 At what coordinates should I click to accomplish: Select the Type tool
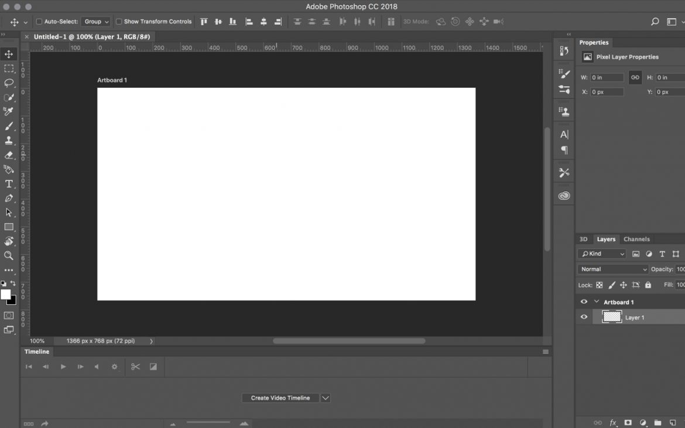[9, 184]
